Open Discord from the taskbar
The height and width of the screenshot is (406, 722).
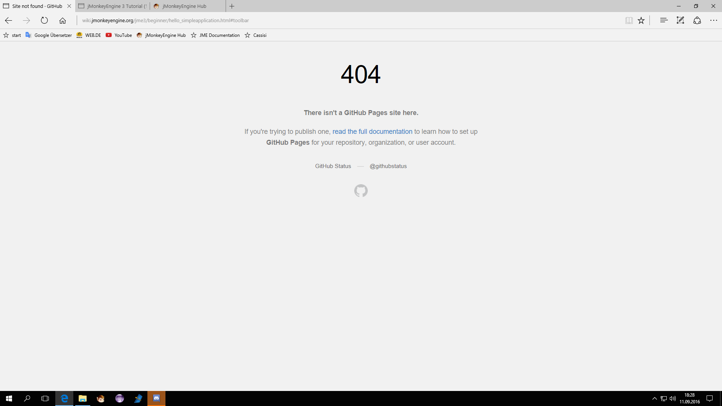(156, 398)
